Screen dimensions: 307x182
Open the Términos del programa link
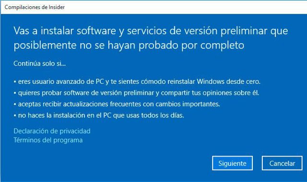tap(48, 140)
